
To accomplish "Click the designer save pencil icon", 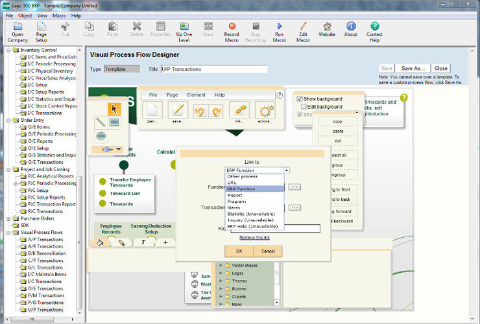I will 178,111.
